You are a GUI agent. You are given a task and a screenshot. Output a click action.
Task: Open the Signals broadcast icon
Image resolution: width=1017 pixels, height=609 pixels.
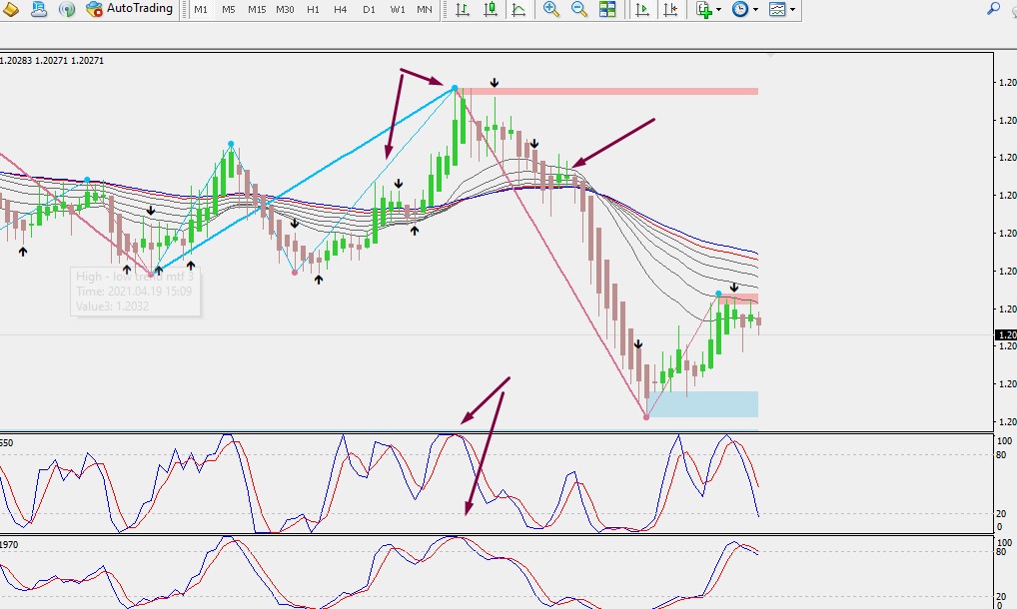(67, 9)
